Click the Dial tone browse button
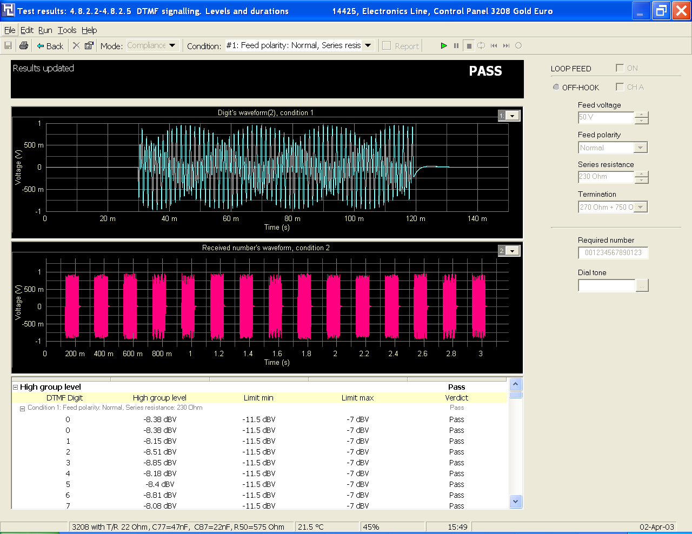Screen dimensions: 692x534 (642, 285)
